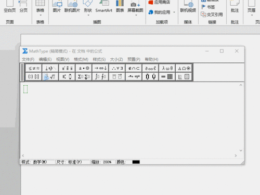Click the vertical scrollbar down arrow in MathType
The height and width of the screenshot is (195, 260).
[241, 150]
